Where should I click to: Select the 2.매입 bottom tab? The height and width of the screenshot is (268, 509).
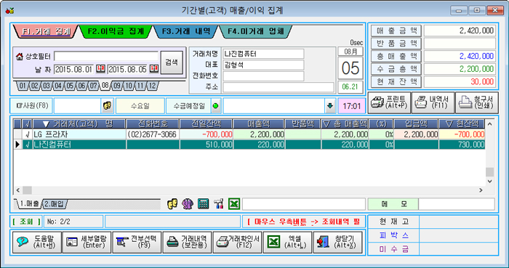click(55, 204)
